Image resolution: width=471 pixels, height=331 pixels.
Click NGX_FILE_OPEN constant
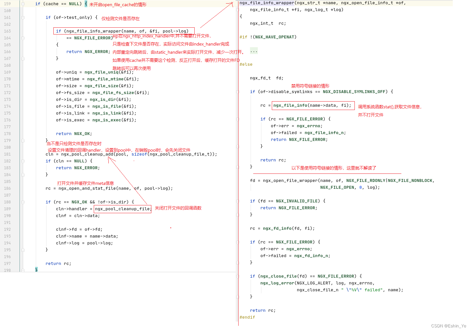pos(337,187)
